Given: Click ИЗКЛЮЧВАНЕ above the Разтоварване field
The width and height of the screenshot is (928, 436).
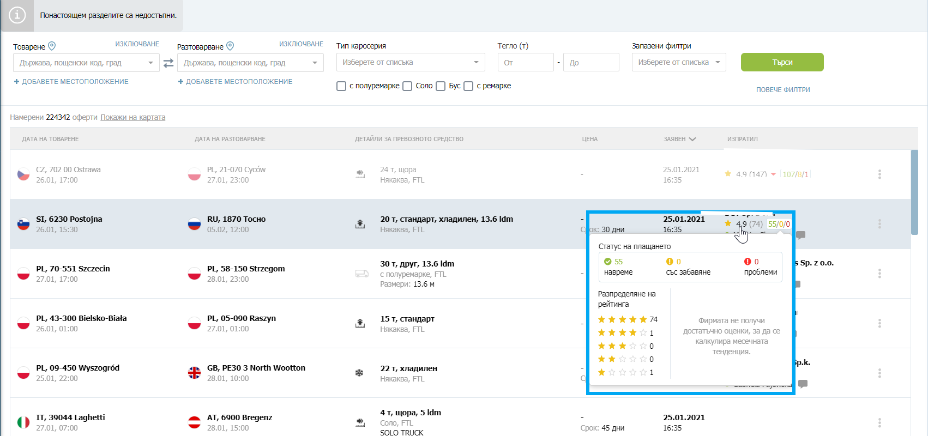Looking at the screenshot, I should click(301, 44).
